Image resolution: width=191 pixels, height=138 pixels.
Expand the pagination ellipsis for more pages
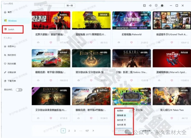coord(81,131)
